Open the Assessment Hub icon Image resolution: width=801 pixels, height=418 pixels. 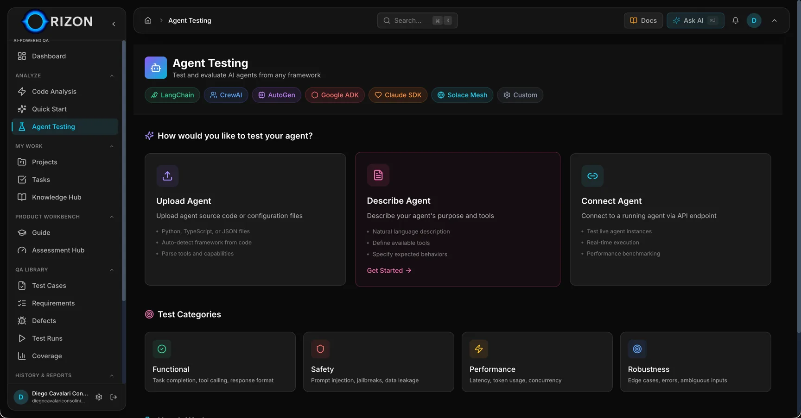[22, 250]
